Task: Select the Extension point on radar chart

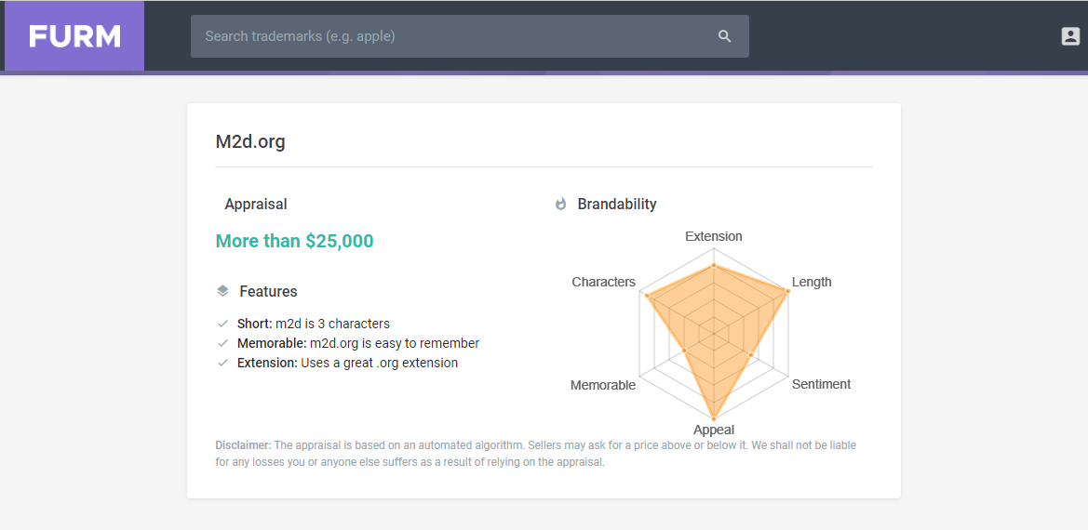Action: (x=713, y=265)
